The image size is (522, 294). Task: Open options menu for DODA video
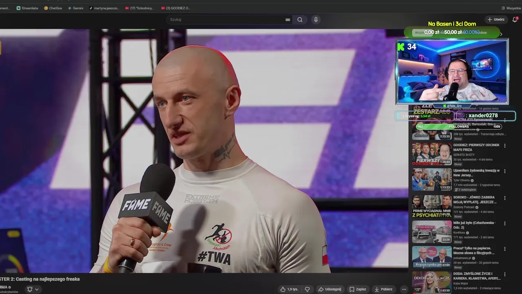[505, 274]
